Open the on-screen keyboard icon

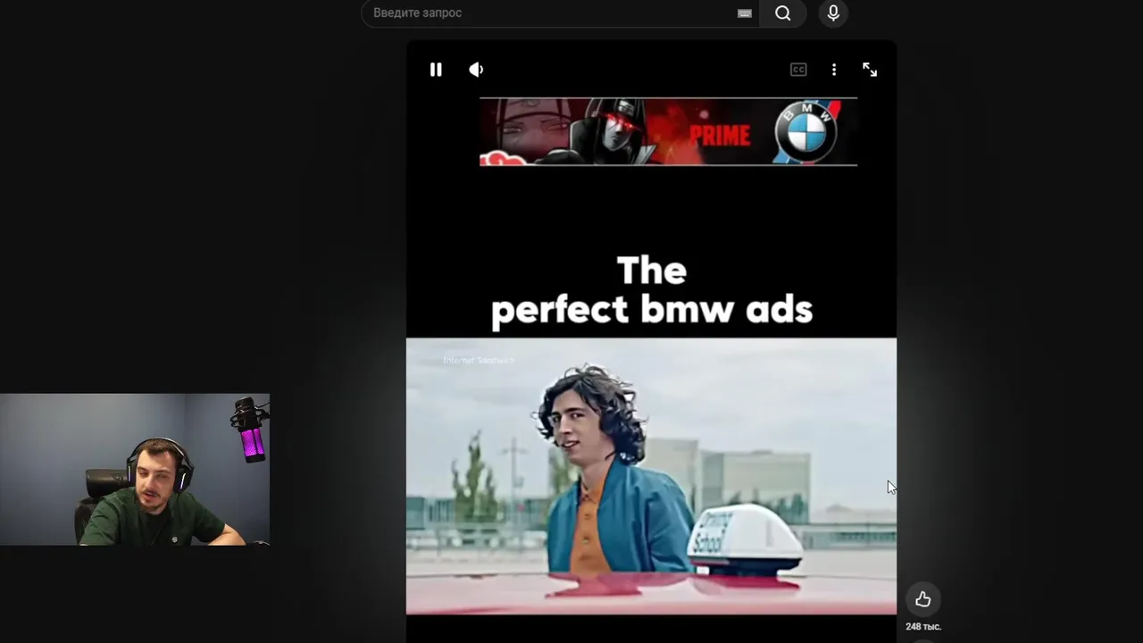coord(745,13)
